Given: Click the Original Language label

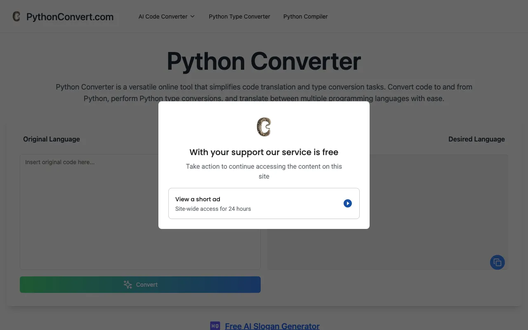Looking at the screenshot, I should tap(52, 139).
